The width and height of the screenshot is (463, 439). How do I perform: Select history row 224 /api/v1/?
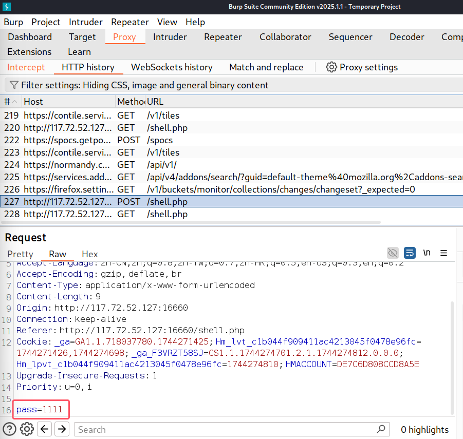[x=231, y=165]
